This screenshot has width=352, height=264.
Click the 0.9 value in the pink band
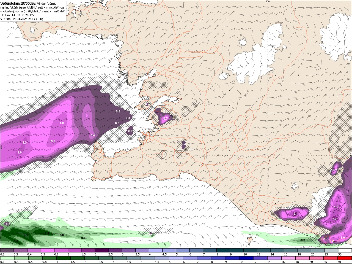point(53,141)
